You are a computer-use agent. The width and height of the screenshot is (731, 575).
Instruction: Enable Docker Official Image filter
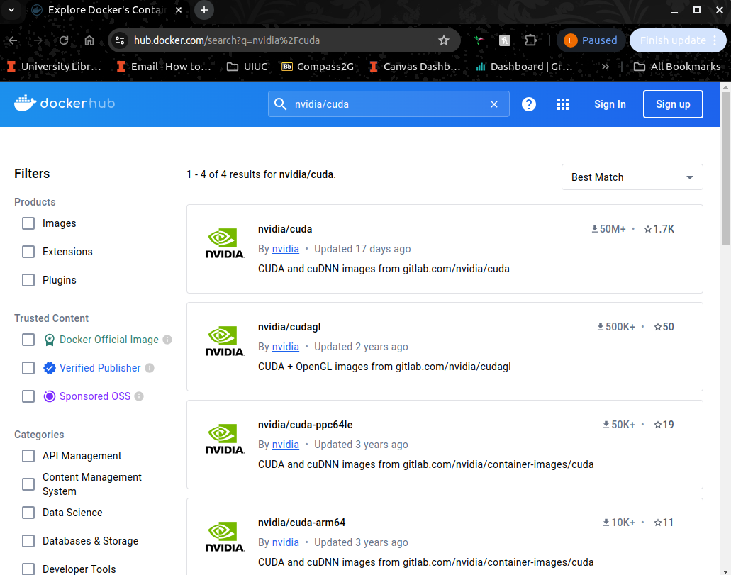[x=28, y=340]
